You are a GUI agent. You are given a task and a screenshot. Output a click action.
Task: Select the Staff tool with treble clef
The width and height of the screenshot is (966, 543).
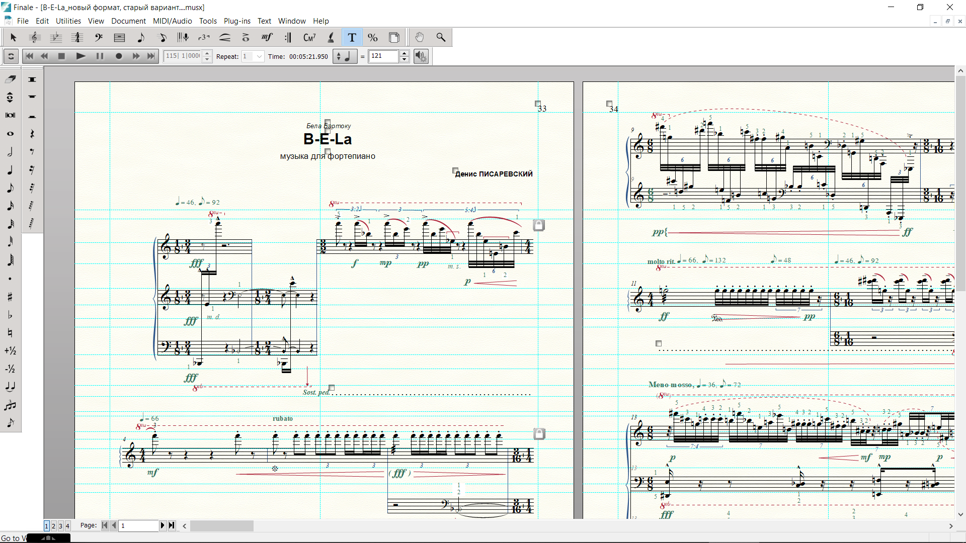coord(35,37)
